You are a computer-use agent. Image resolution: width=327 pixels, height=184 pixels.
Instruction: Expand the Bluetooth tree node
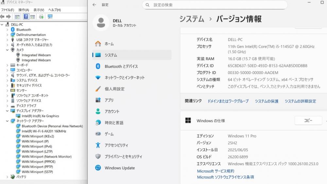[x=8, y=30]
